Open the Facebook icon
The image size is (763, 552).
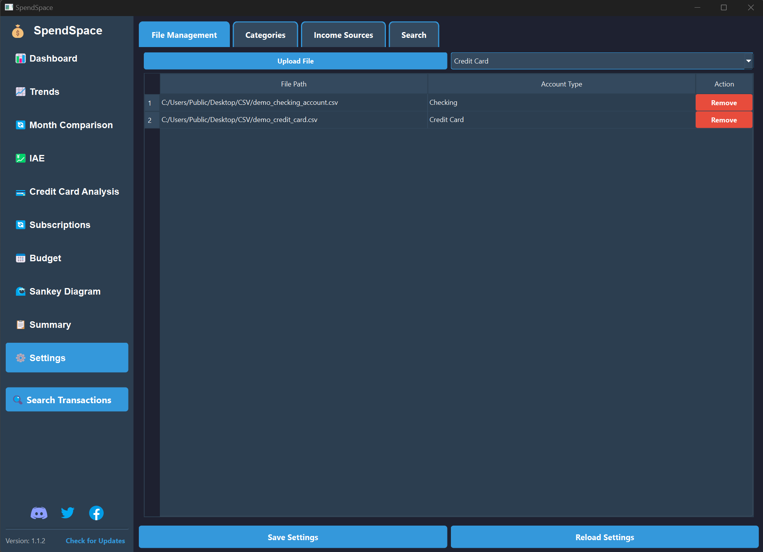[96, 513]
